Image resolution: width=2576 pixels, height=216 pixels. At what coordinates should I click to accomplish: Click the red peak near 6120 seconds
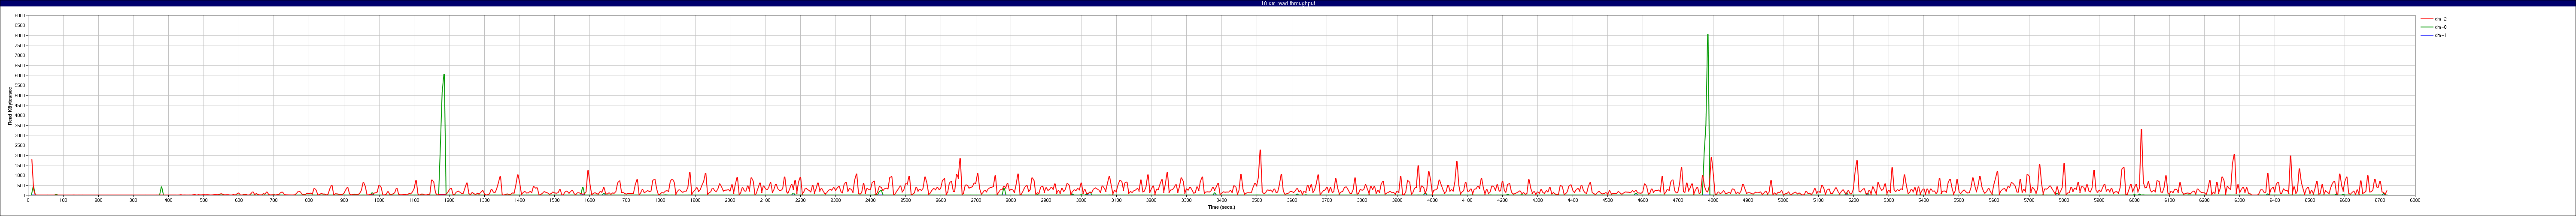point(2141,130)
